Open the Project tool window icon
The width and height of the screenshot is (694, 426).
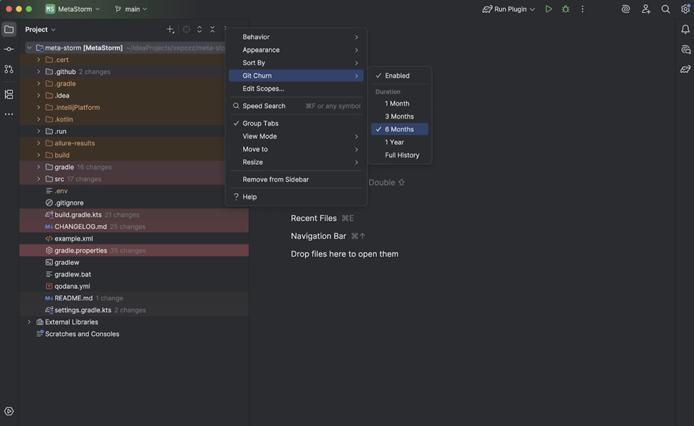[9, 30]
